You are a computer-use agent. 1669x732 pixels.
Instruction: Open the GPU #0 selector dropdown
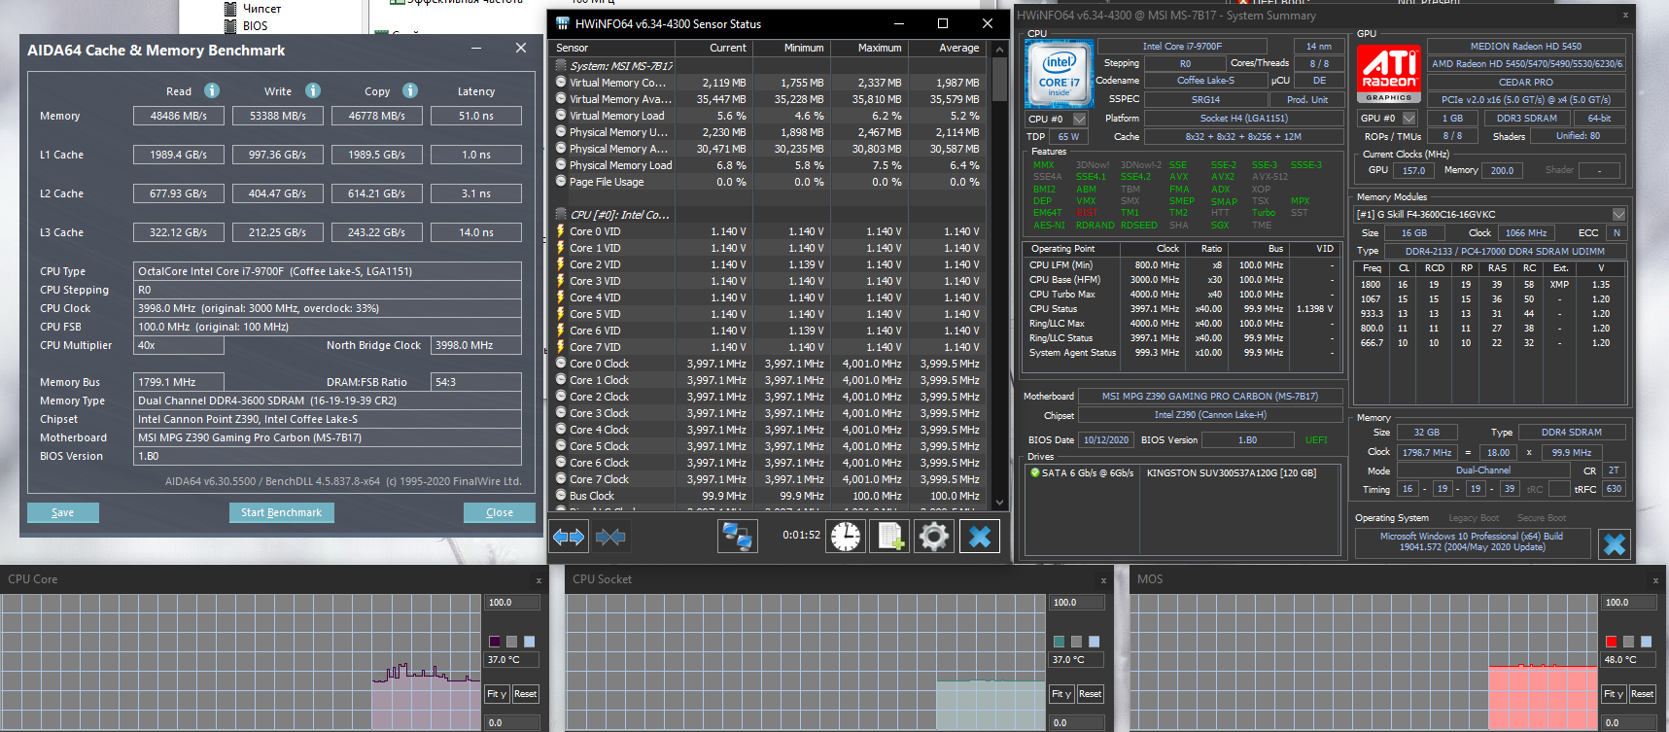point(1408,118)
